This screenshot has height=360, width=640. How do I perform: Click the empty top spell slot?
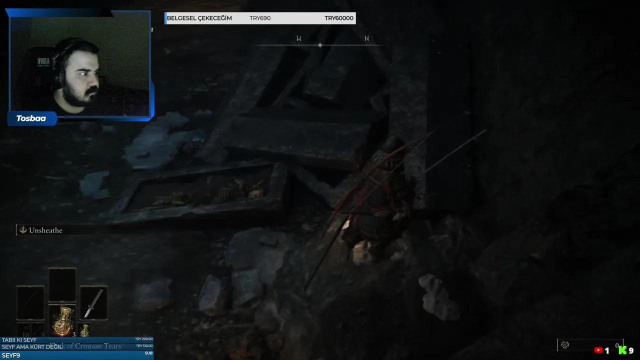(x=62, y=285)
